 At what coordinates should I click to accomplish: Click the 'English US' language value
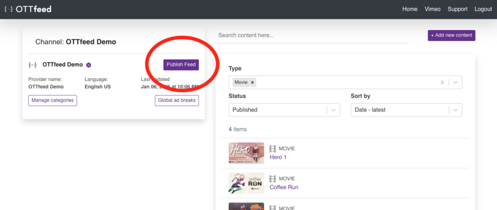(x=98, y=87)
